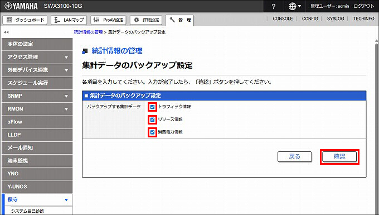This screenshot has height=215, width=379.
Task: Open sFlow in sidebar
Action: click(x=37, y=122)
